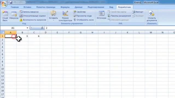This screenshot has height=98, width=175.
Task: Click the insert function fx button
Action: click(x=42, y=28)
